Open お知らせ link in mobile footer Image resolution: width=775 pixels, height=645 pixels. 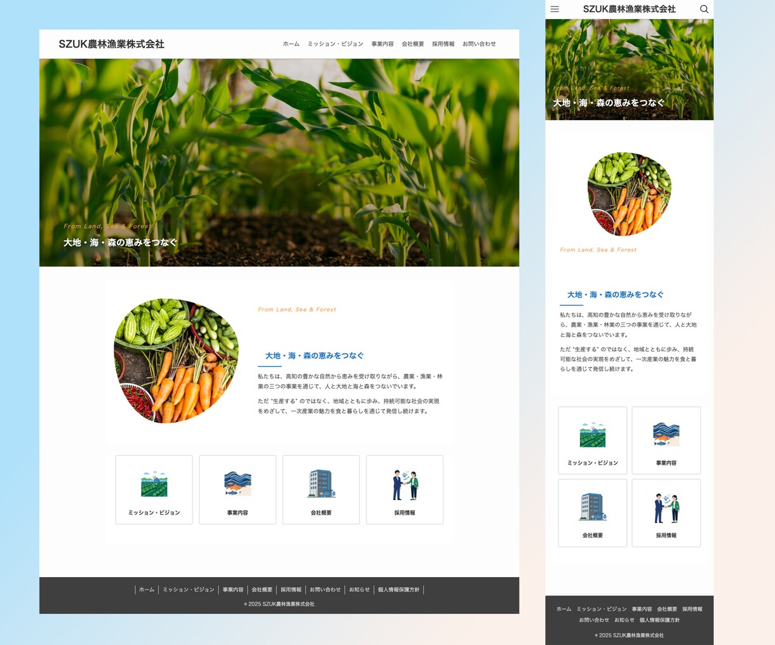624,620
